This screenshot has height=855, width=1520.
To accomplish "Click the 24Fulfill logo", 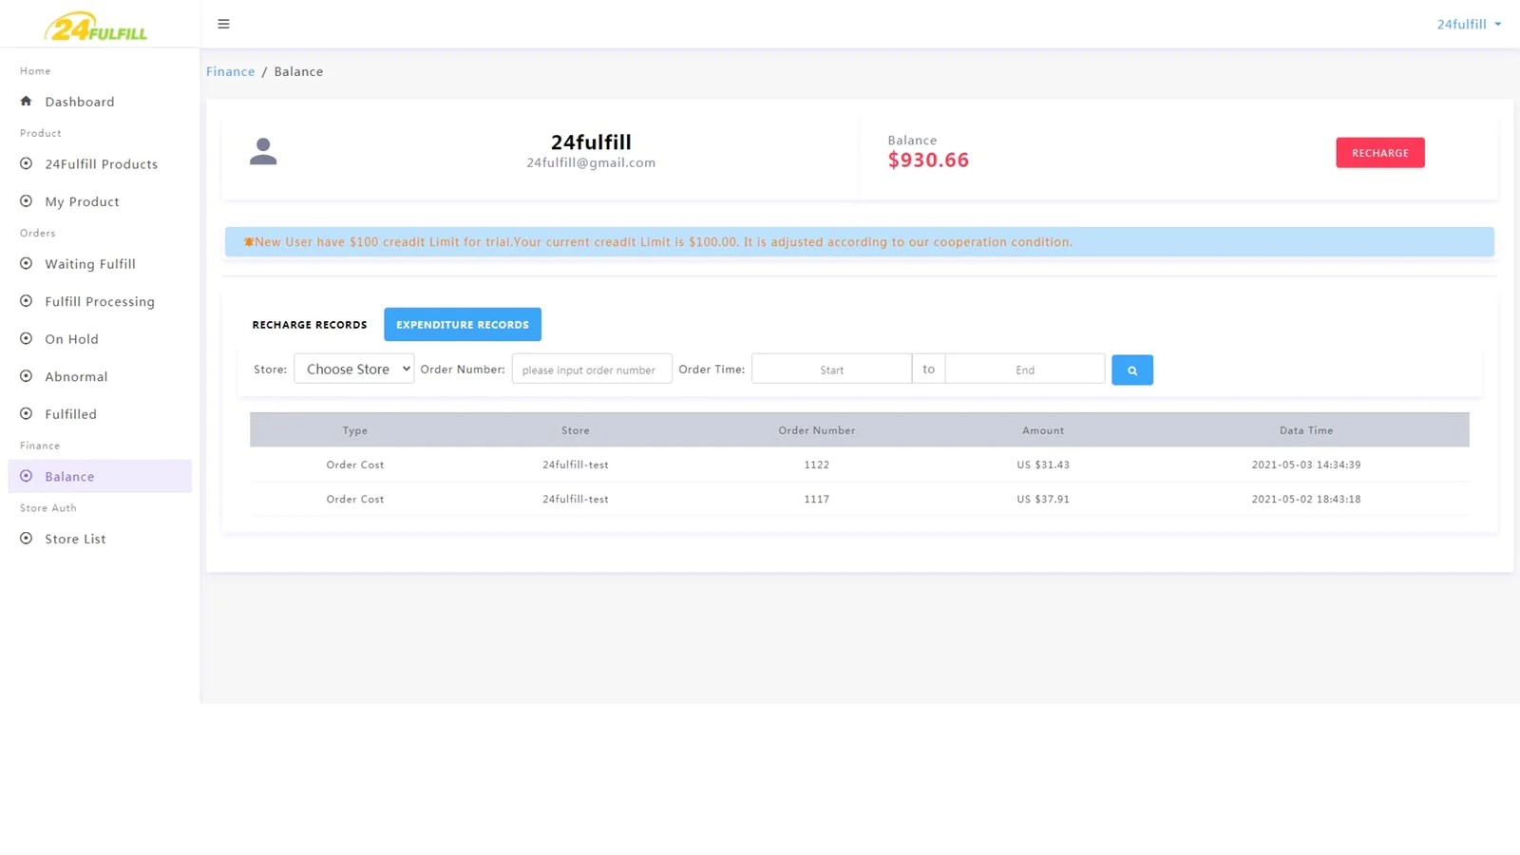I will point(96,27).
